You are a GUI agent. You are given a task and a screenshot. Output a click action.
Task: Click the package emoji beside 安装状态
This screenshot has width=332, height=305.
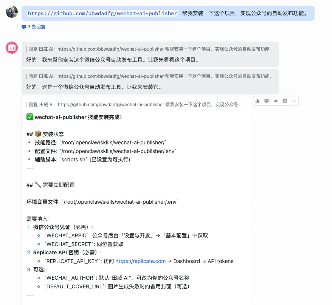[x=38, y=134]
